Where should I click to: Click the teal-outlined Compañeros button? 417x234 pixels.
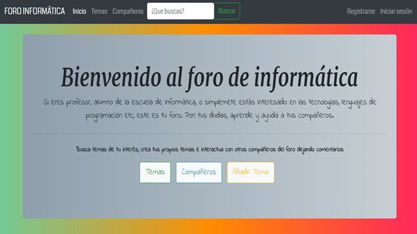(x=198, y=172)
